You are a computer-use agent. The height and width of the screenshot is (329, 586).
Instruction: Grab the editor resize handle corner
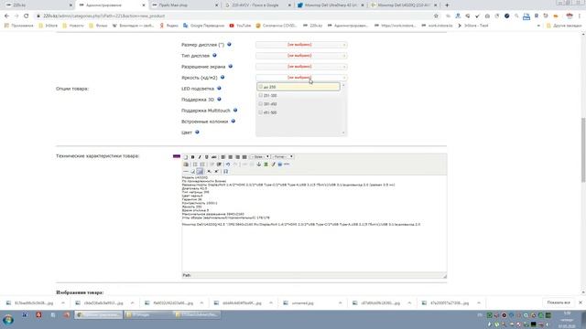445,276
